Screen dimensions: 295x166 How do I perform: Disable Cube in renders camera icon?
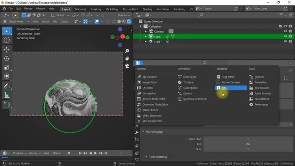[290, 36]
